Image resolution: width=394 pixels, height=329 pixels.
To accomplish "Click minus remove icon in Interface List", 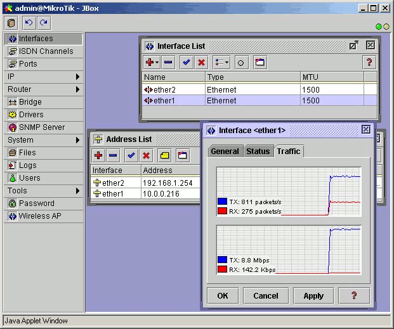I will (168, 62).
